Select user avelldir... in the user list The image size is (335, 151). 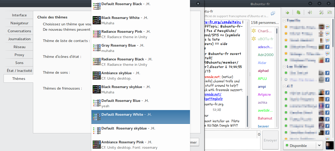(265, 110)
